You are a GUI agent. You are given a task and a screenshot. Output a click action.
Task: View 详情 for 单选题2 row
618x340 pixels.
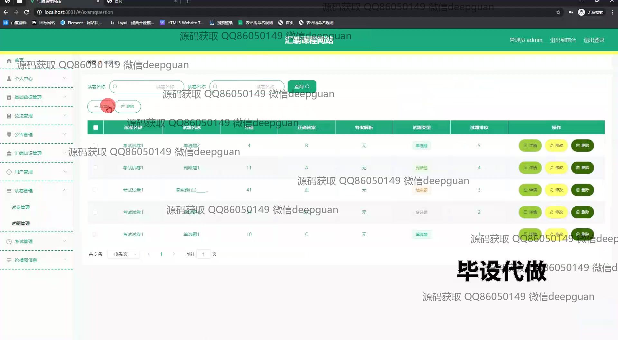pyautogui.click(x=530, y=146)
